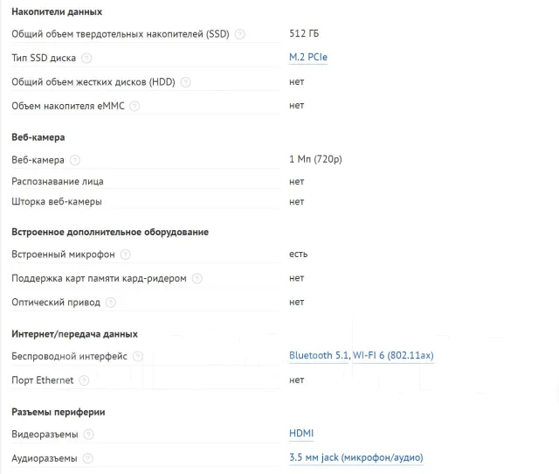Screen dimensions: 559x474
Task: Click 3.5 мм jack audio link
Action: [356, 457]
